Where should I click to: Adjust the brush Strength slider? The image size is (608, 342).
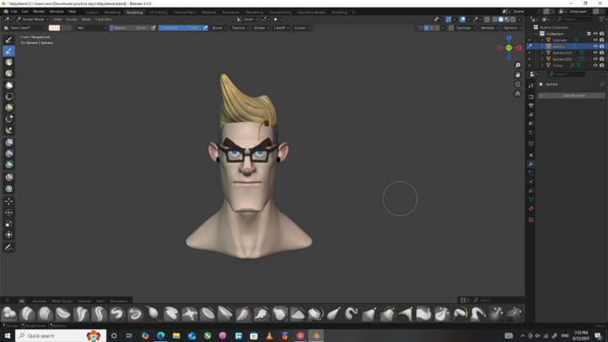(x=181, y=28)
